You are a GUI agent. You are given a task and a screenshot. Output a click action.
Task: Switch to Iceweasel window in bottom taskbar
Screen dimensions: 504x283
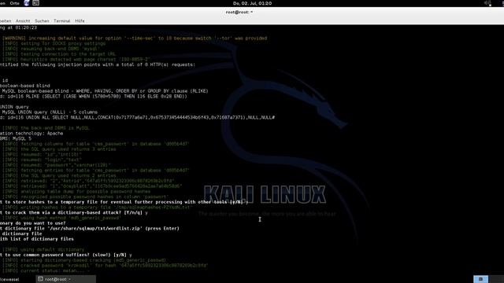(x=9, y=280)
